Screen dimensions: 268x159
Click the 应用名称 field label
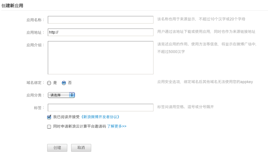click(36, 20)
